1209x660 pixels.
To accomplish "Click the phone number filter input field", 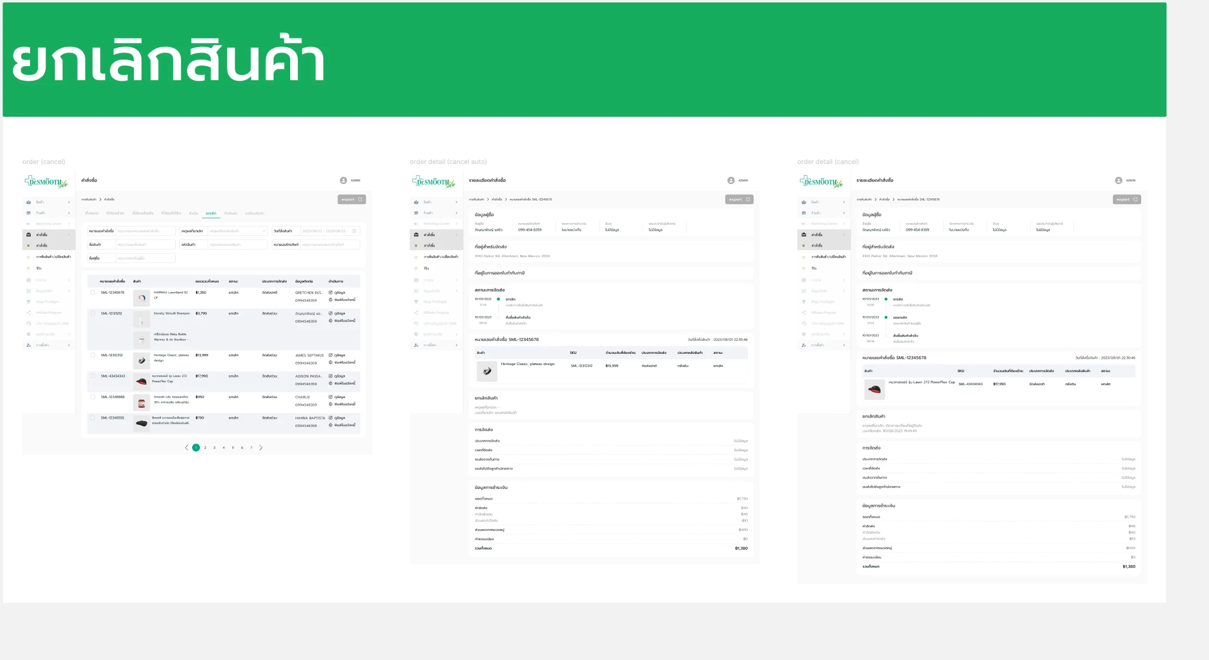I will coord(330,244).
